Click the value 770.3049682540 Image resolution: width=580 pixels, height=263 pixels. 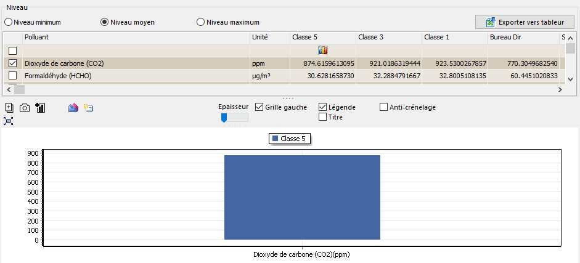click(x=532, y=63)
